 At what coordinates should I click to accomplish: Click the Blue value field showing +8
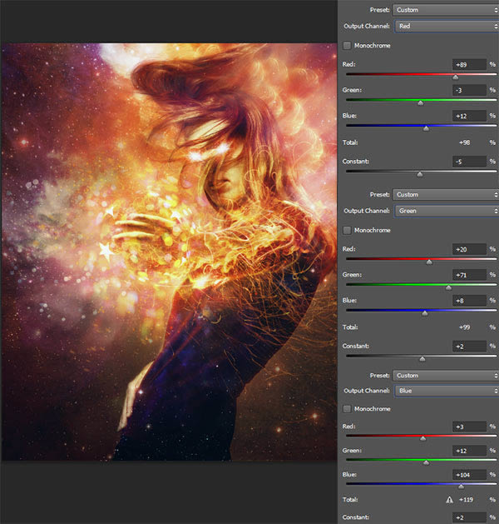click(469, 301)
